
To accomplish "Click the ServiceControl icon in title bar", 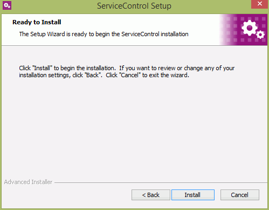I will click(x=7, y=5).
